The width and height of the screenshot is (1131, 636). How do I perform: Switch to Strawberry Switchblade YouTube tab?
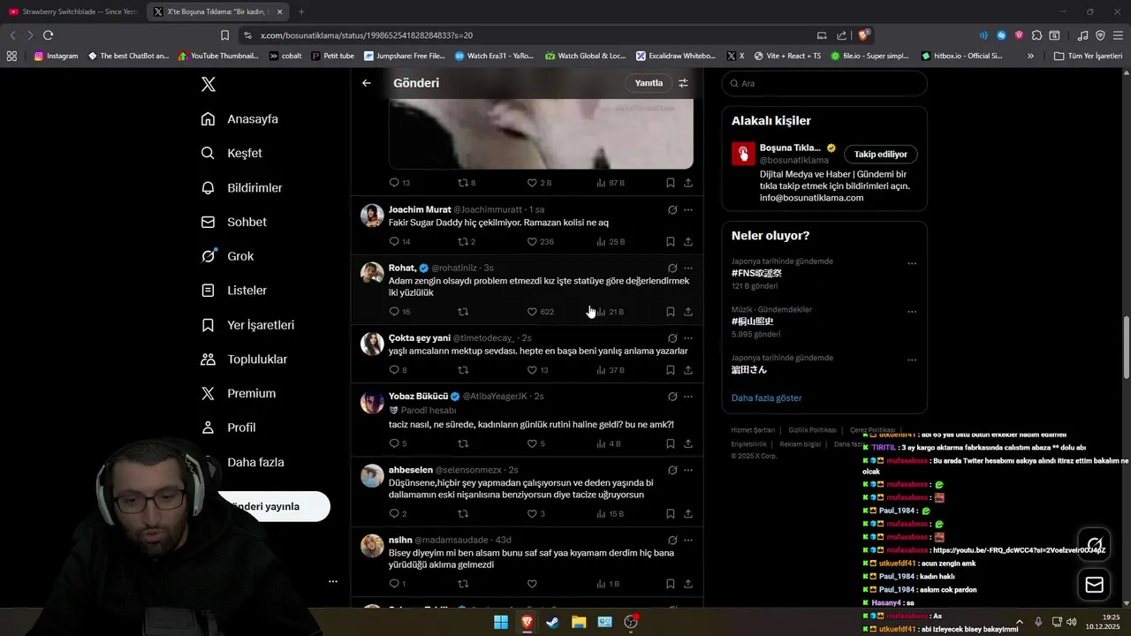tap(73, 11)
